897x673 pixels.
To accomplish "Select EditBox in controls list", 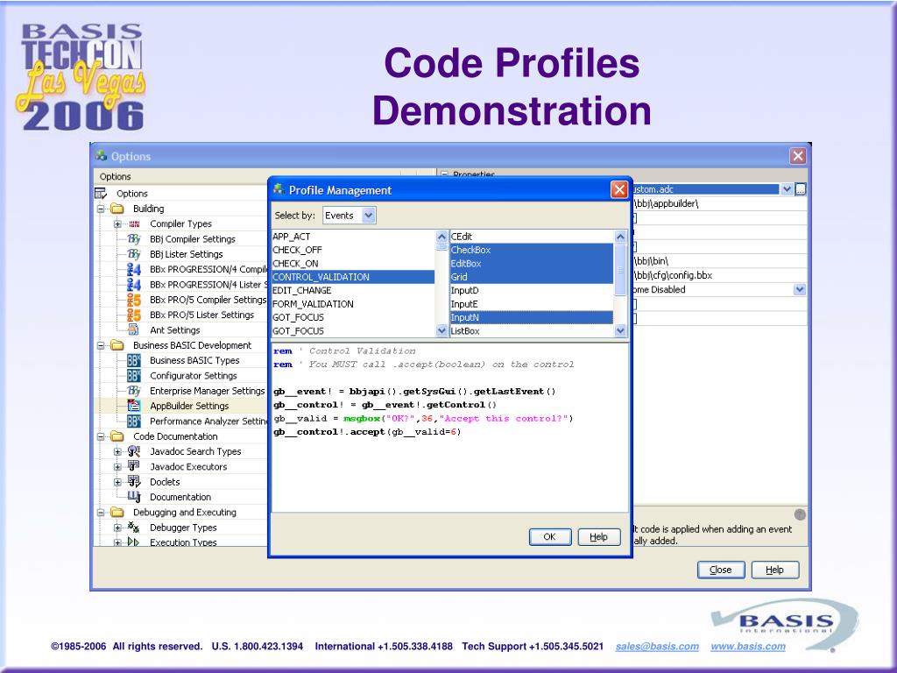I will [x=532, y=263].
